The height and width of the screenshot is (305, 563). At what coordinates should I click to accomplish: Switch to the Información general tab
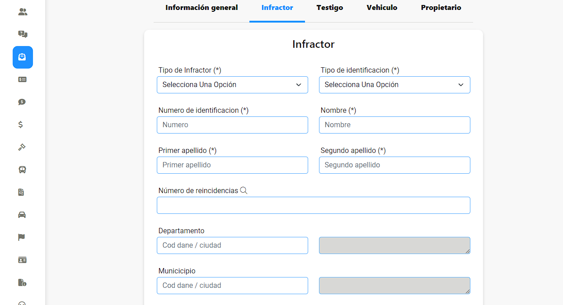[x=202, y=8]
